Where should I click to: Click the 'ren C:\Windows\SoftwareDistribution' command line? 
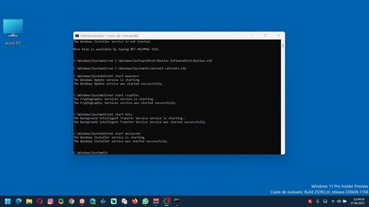142,61
